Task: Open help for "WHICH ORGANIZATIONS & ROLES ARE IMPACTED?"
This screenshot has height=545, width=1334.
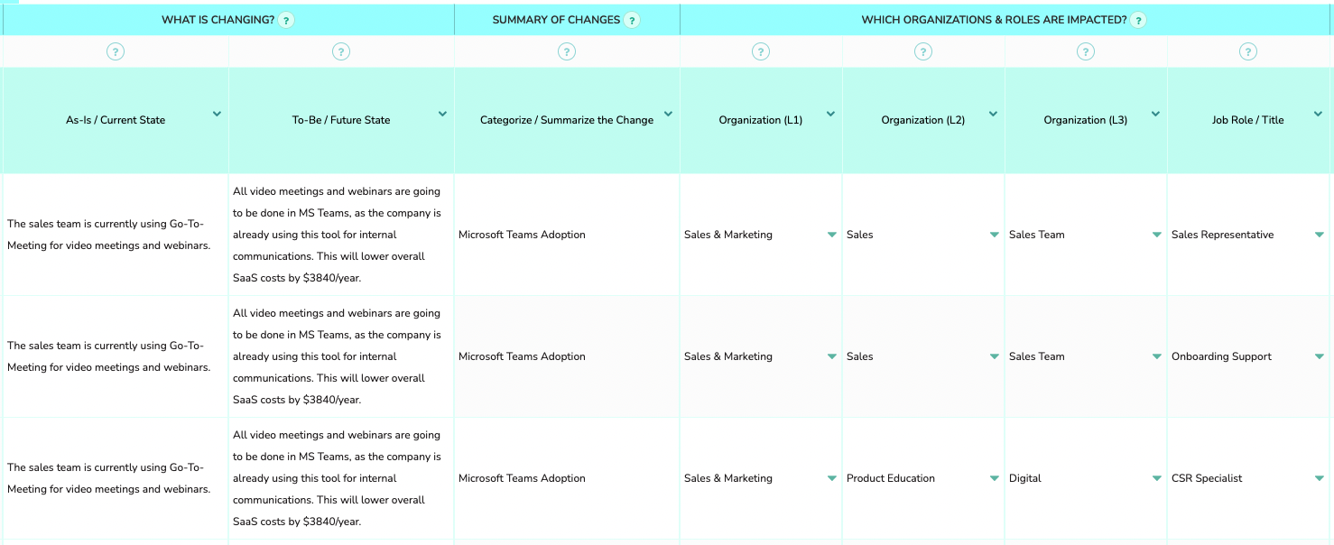Action: [1139, 19]
